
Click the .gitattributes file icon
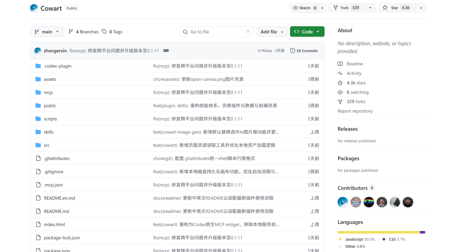tap(38, 159)
